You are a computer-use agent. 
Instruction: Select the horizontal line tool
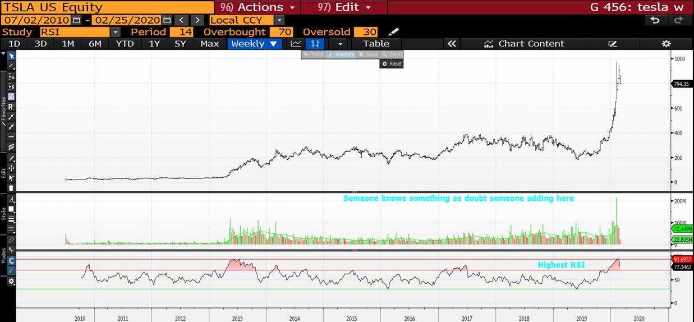11,136
